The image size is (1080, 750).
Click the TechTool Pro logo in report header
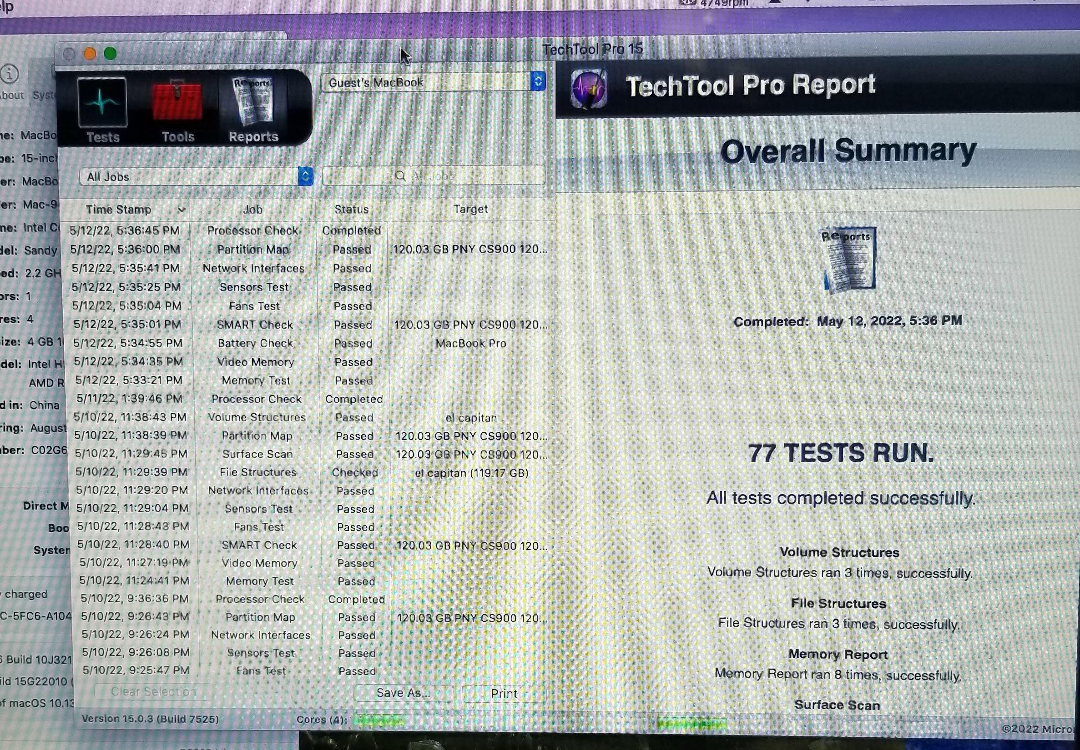pos(589,88)
